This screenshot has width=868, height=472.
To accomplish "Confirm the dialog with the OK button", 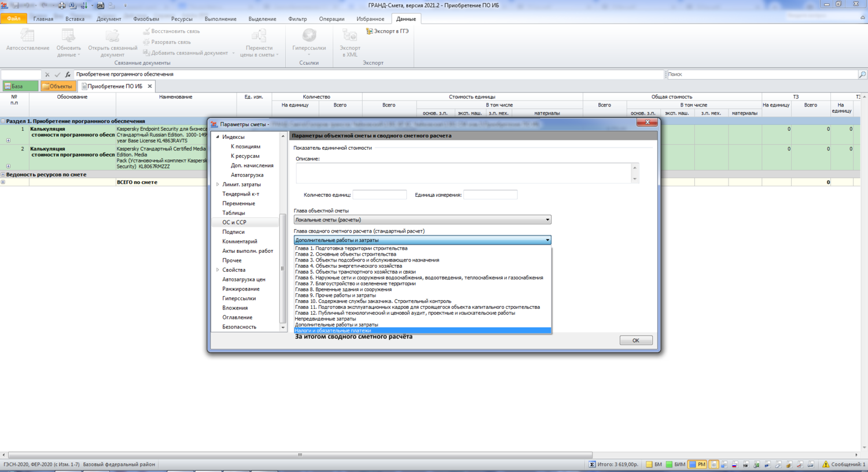I will [636, 340].
